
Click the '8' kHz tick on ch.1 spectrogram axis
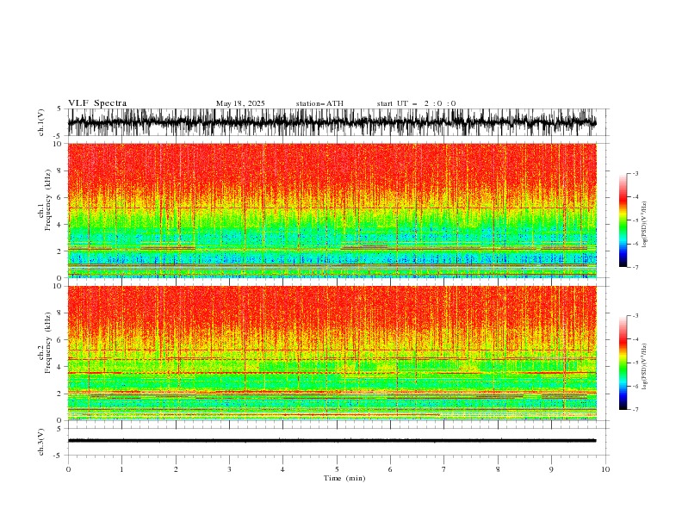point(60,170)
